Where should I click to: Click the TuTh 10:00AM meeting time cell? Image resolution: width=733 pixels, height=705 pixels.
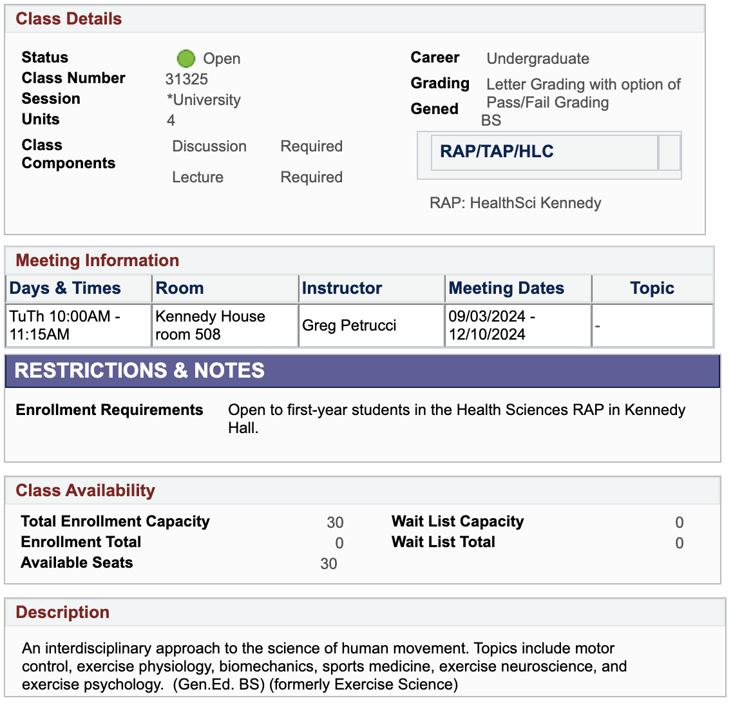64,325
